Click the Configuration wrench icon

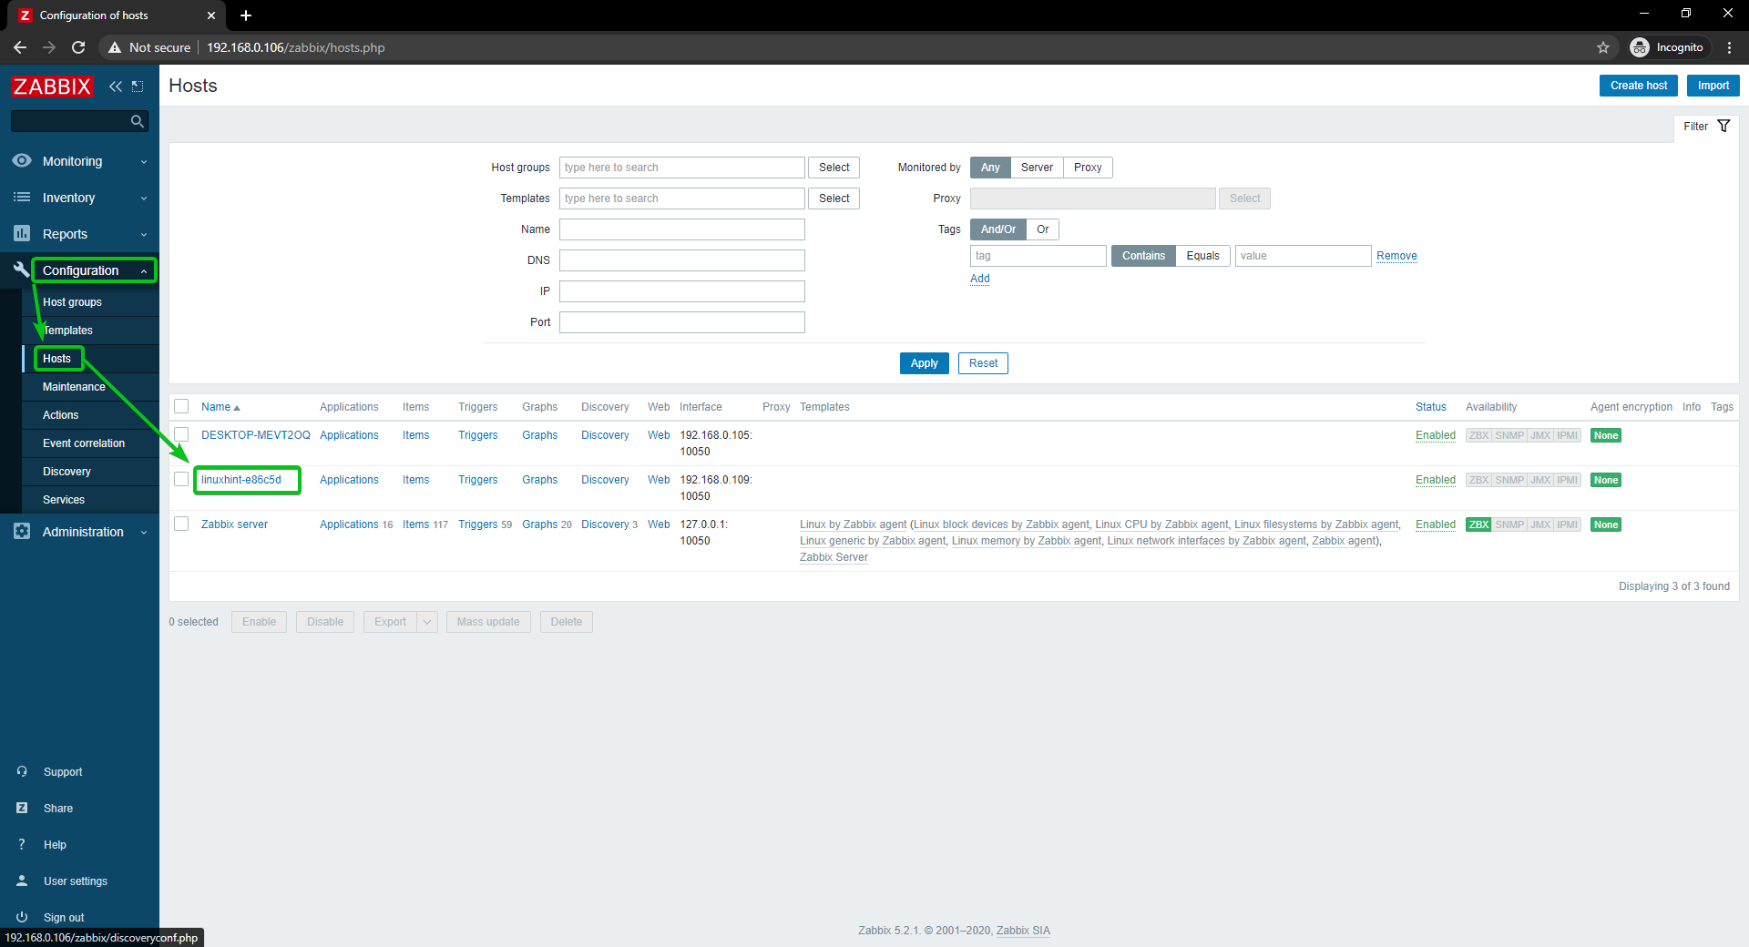(x=21, y=269)
